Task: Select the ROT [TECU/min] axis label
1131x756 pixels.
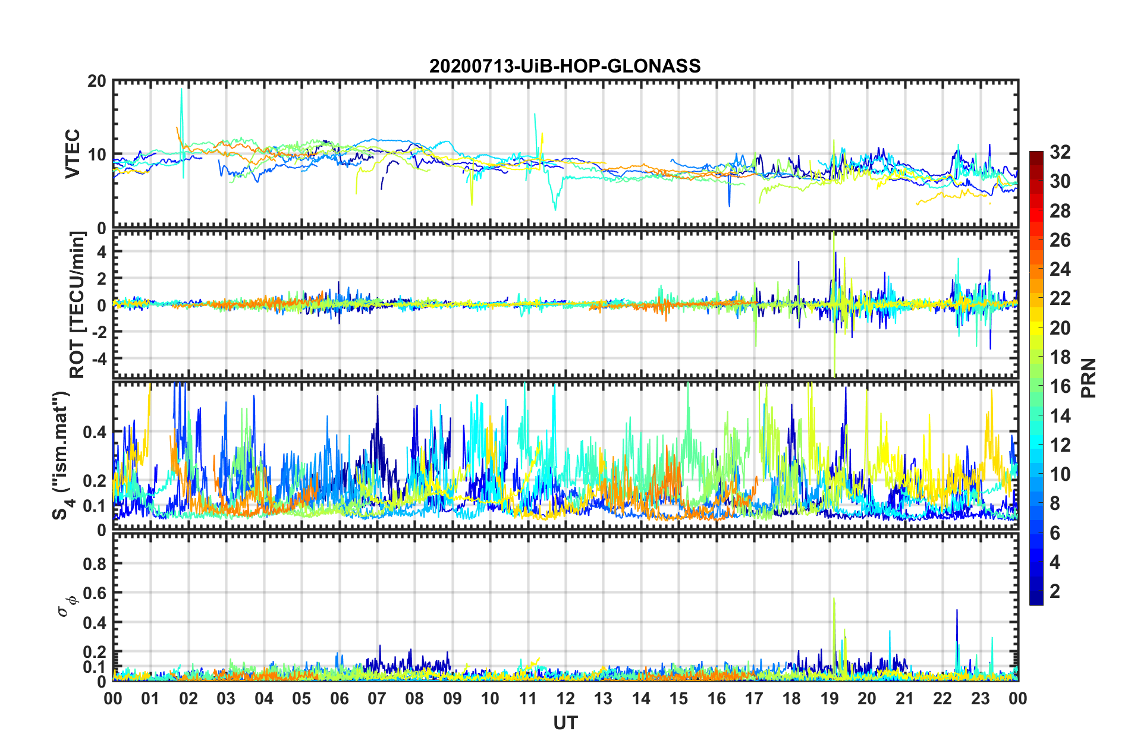Action: point(77,304)
